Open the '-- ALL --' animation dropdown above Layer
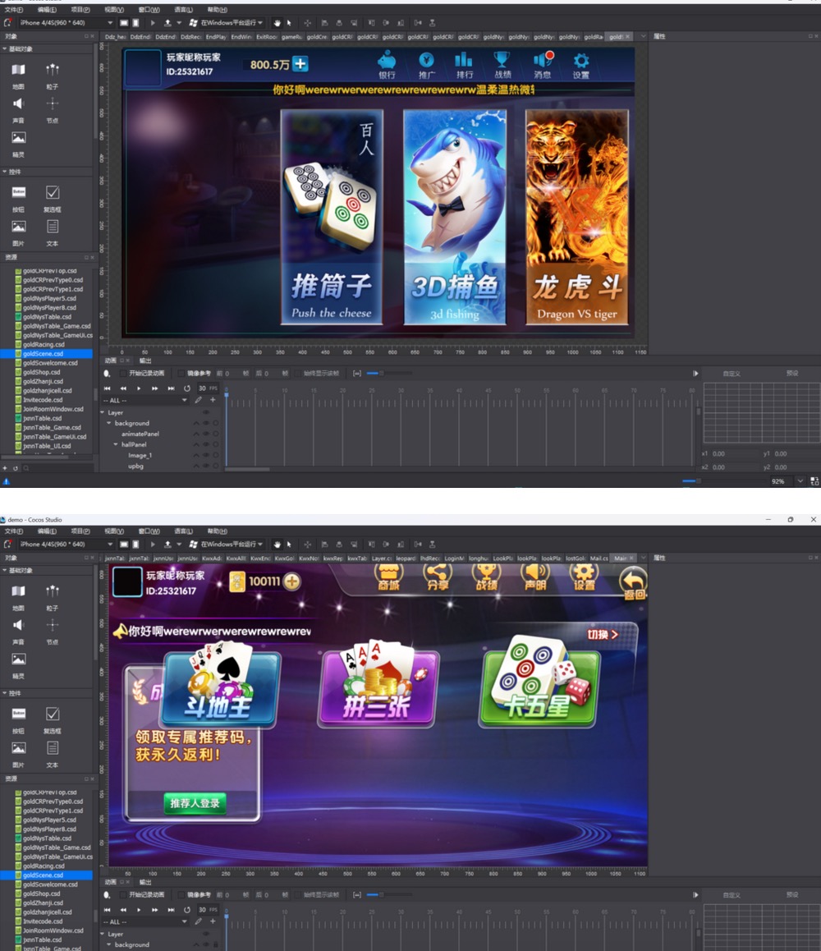Screen dimensions: 821x951 click(x=145, y=400)
